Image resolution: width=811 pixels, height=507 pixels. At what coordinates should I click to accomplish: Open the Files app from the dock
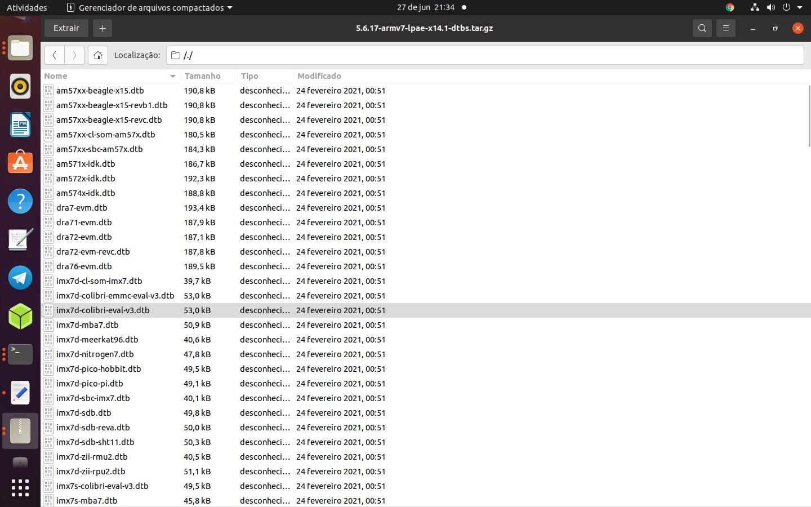point(20,48)
